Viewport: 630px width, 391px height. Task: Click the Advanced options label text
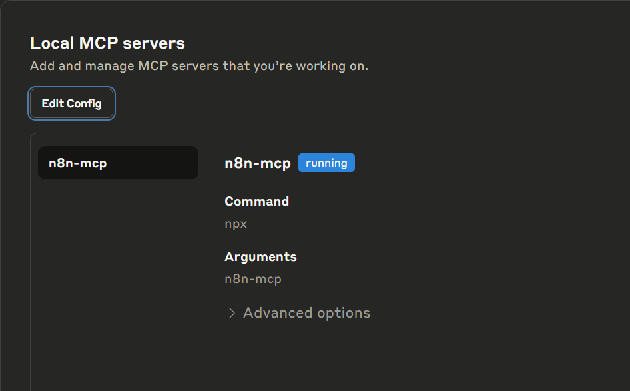(306, 313)
